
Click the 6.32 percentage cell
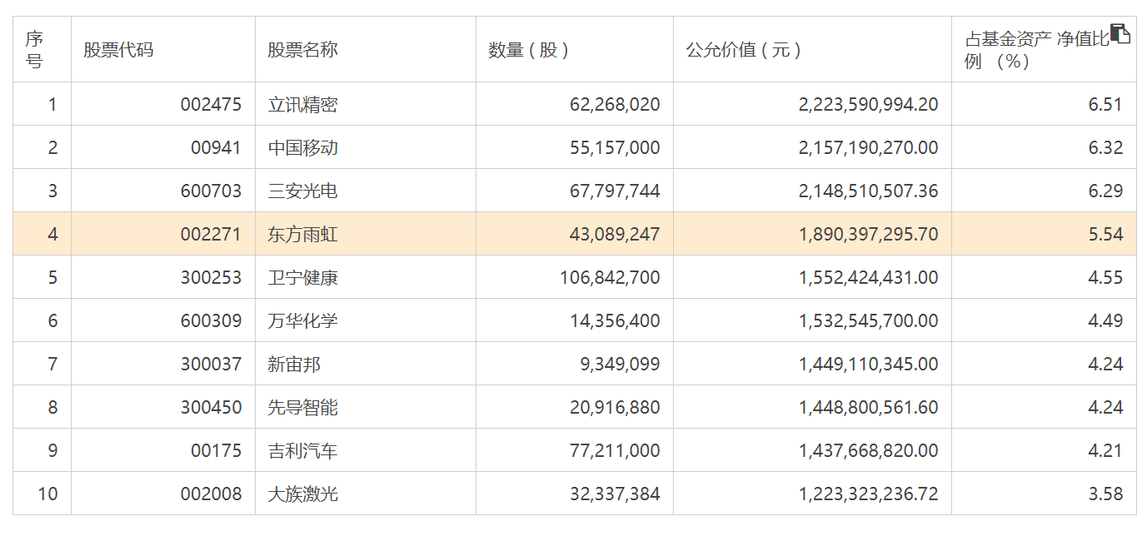click(x=1105, y=148)
